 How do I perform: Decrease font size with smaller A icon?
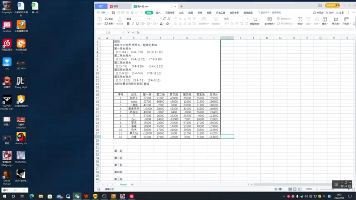[169, 19]
